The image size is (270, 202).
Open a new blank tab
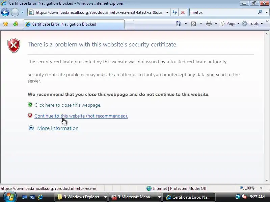pos(129,24)
